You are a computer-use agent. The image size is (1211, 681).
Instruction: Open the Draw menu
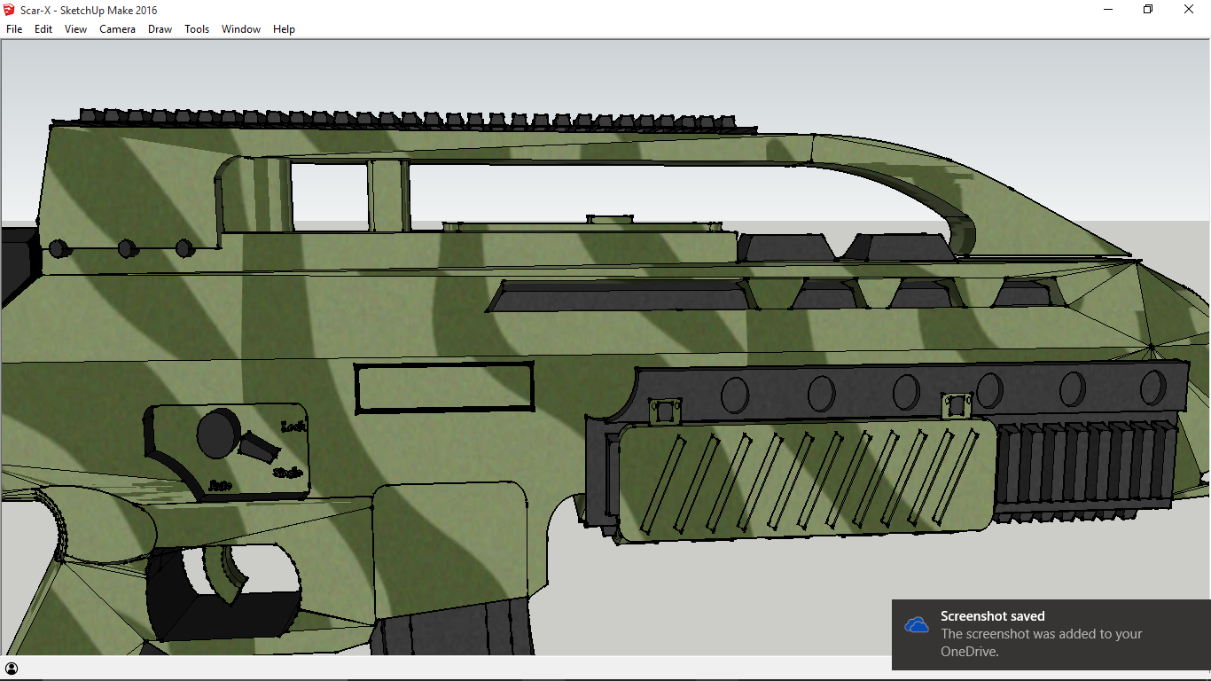click(x=160, y=28)
